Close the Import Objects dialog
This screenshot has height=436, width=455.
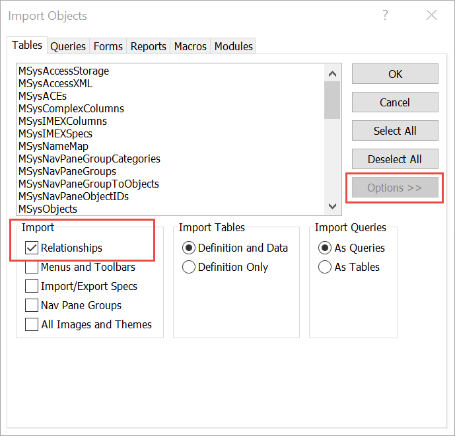point(431,15)
